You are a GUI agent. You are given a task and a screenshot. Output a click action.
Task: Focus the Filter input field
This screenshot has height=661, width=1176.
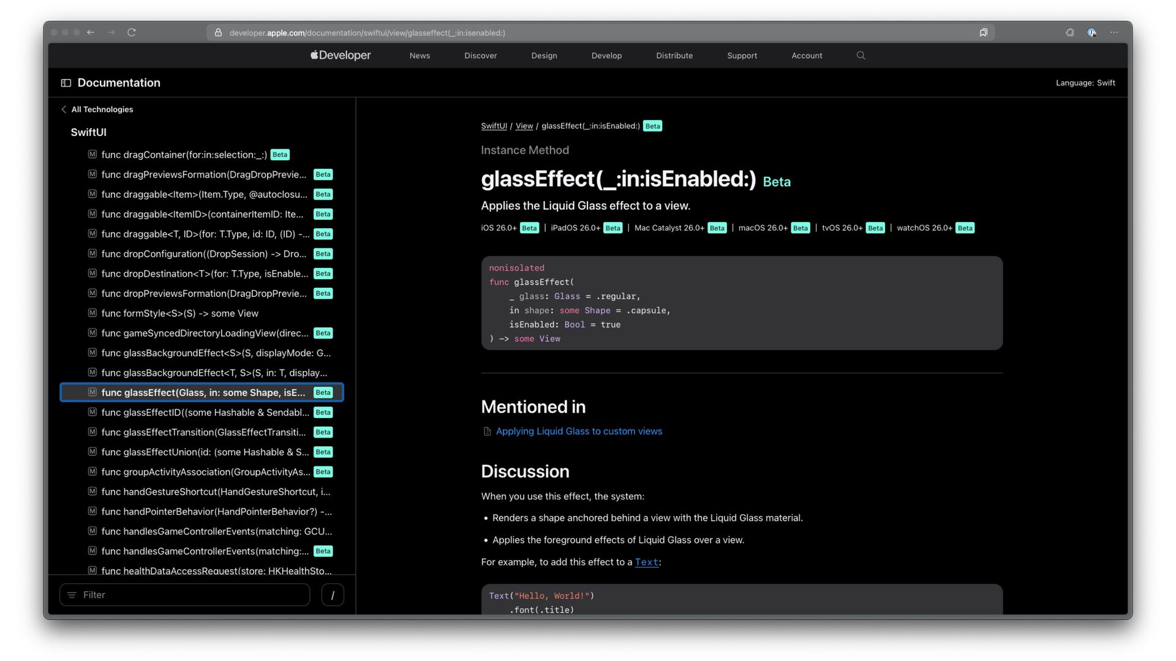184,595
